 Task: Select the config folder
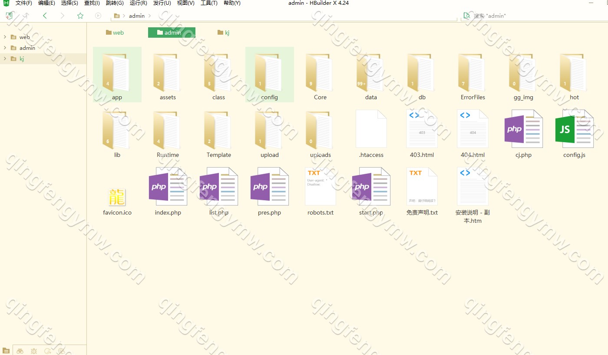click(270, 75)
